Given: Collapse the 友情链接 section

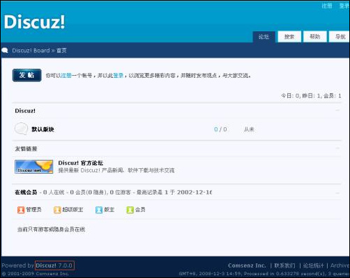Looking at the screenshot, I should coord(337,149).
